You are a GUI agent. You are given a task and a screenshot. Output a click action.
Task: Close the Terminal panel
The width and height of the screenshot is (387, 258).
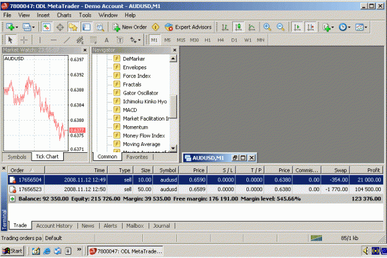4,168
